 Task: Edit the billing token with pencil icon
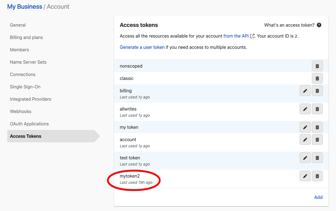[x=305, y=91]
